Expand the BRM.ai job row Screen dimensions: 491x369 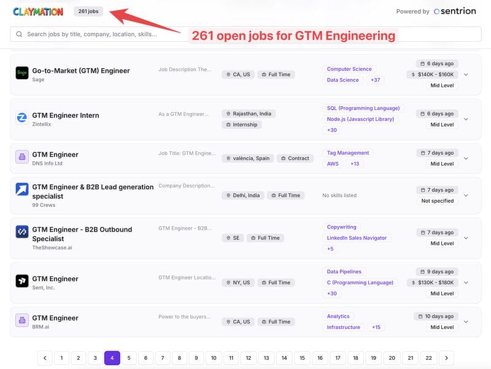coord(466,322)
